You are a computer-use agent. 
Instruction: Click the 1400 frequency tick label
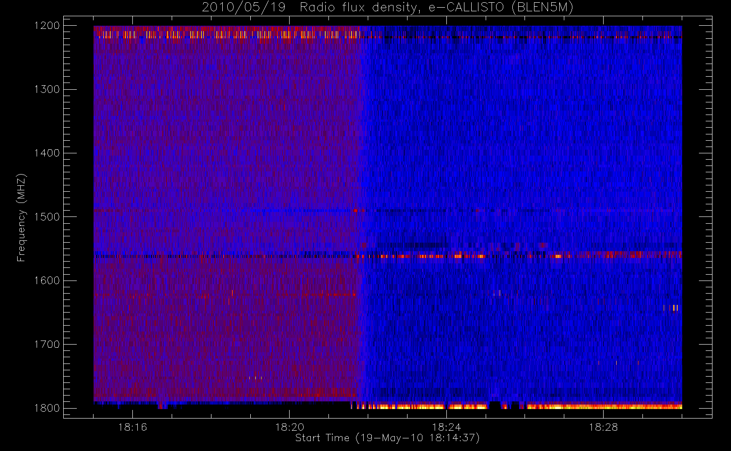click(x=47, y=153)
